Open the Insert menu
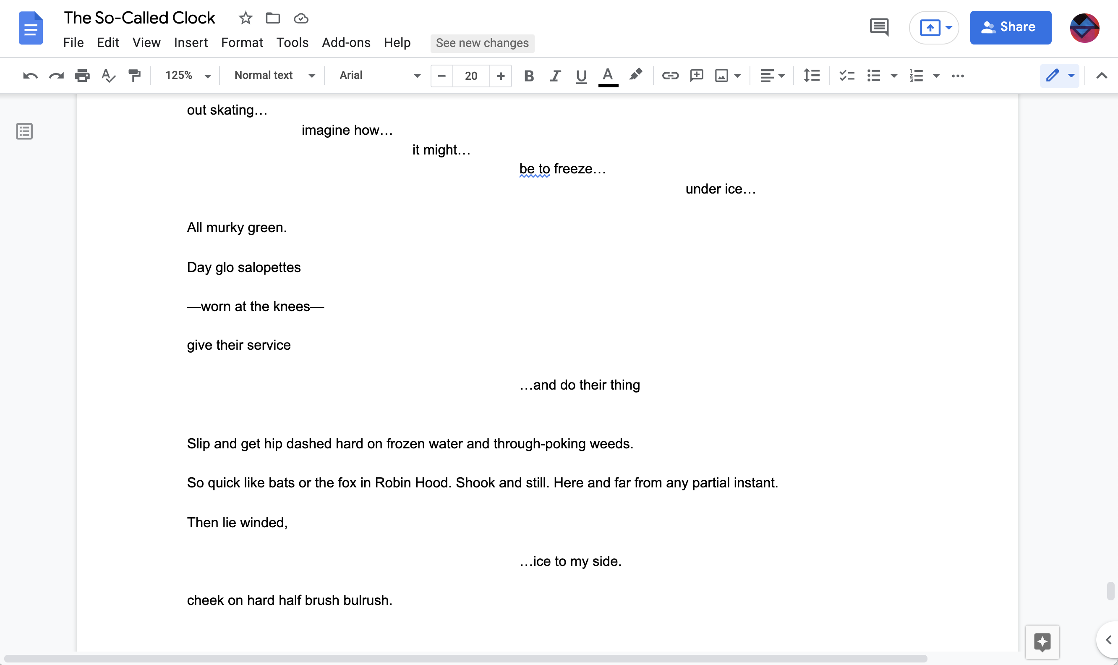Image resolution: width=1118 pixels, height=665 pixels. (x=191, y=42)
